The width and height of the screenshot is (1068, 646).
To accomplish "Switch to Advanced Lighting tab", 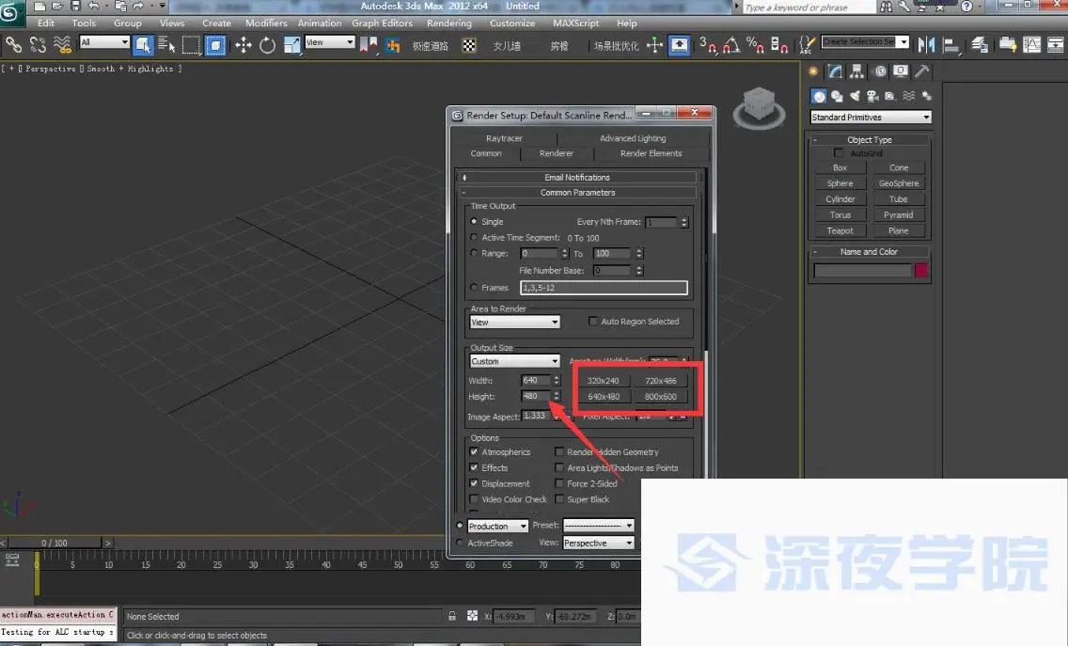I will tap(633, 138).
